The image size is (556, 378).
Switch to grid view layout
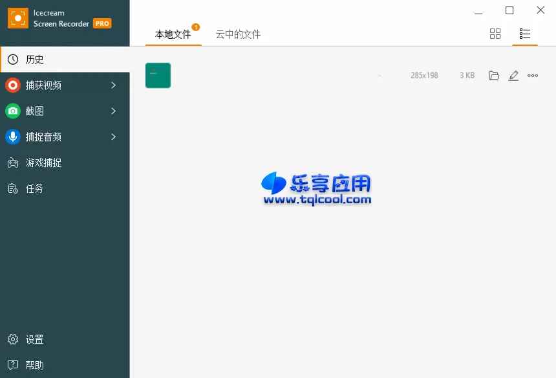coord(495,34)
